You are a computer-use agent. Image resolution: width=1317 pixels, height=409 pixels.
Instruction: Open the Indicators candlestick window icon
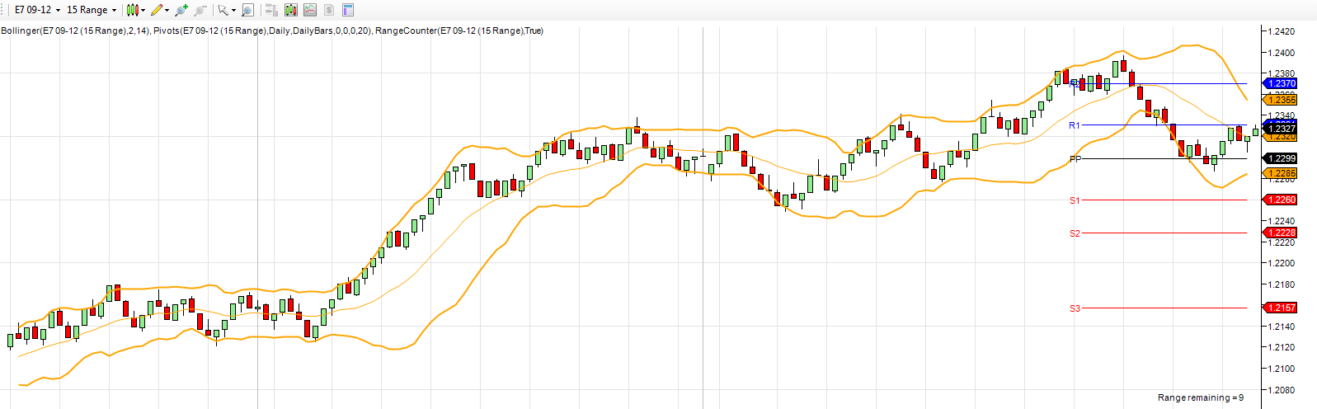tap(290, 10)
